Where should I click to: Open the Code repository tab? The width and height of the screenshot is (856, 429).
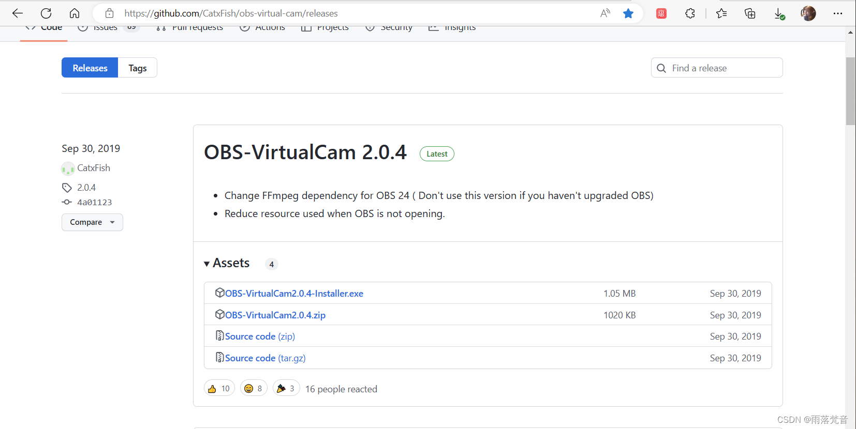(43, 28)
